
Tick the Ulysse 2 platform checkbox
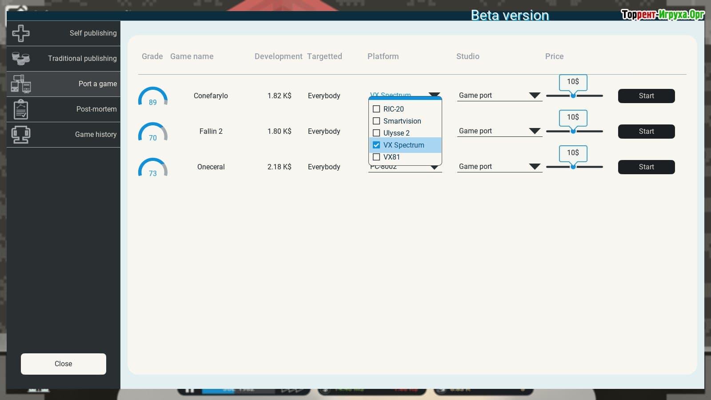click(x=376, y=133)
